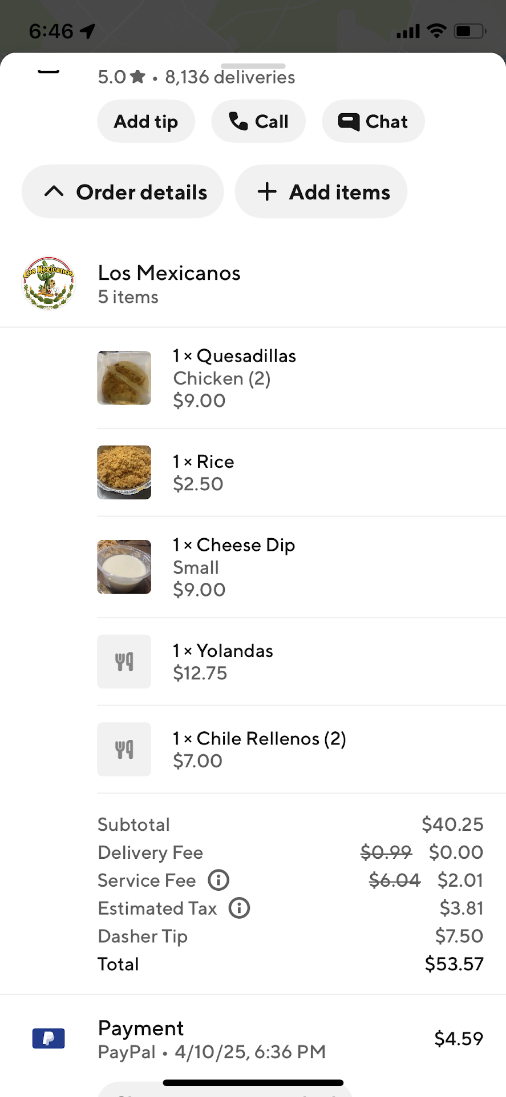Open Estimated Tax info icon

point(240,908)
